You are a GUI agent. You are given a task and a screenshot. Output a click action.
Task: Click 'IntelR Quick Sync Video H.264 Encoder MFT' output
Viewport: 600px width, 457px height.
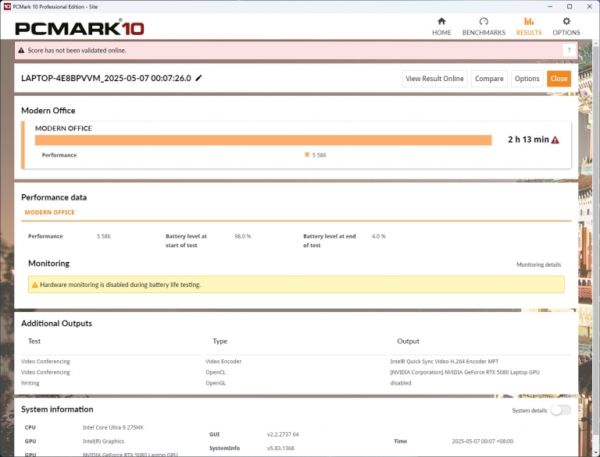(445, 361)
